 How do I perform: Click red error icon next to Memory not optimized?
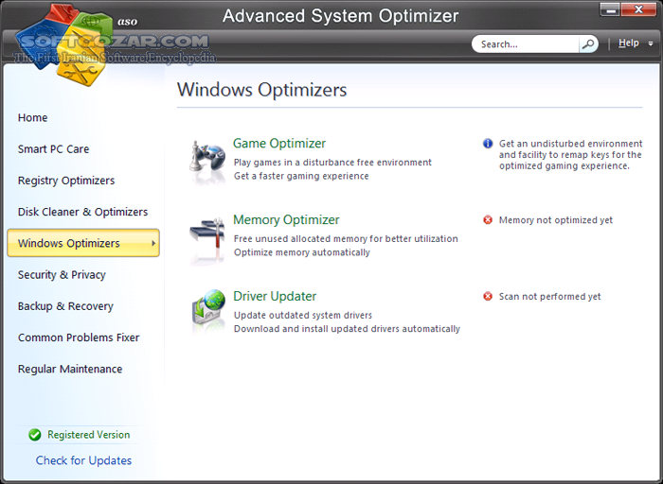488,220
